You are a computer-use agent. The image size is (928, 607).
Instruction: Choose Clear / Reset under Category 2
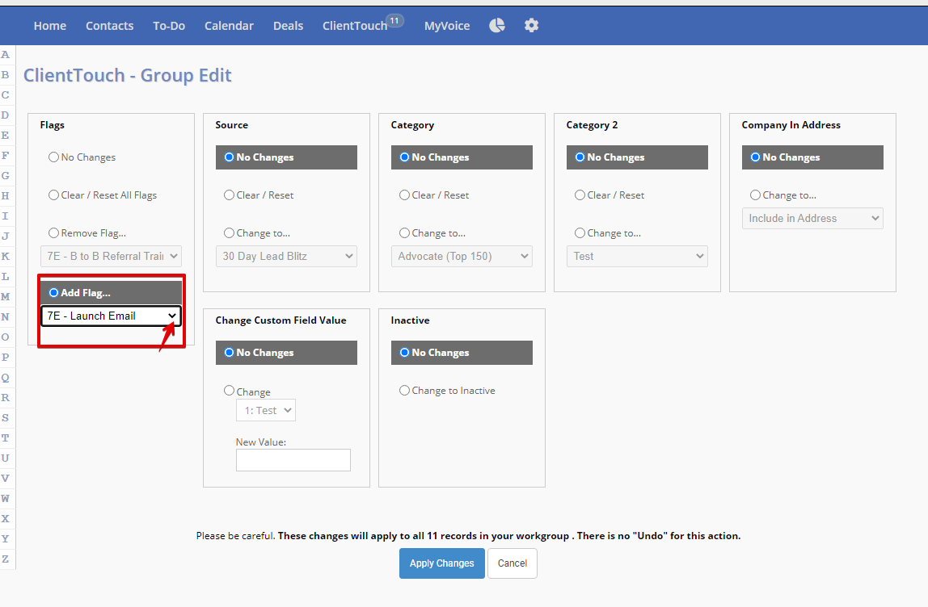coord(580,195)
